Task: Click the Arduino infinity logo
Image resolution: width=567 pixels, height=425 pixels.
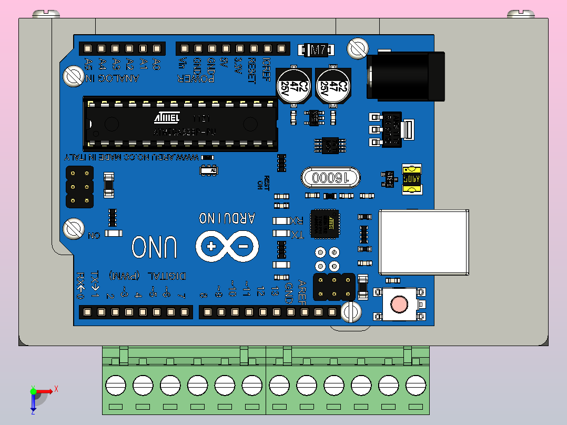Action: coord(227,247)
